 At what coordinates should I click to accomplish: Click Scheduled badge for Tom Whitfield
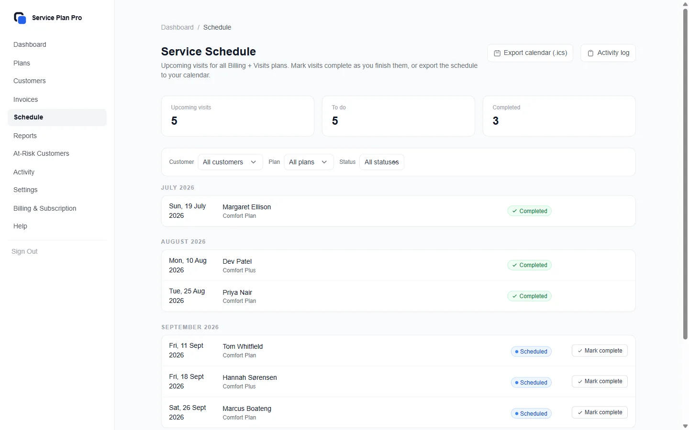point(531,352)
